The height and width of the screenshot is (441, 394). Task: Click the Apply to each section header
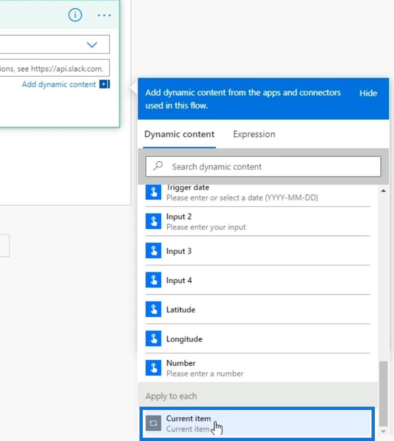pos(258,396)
